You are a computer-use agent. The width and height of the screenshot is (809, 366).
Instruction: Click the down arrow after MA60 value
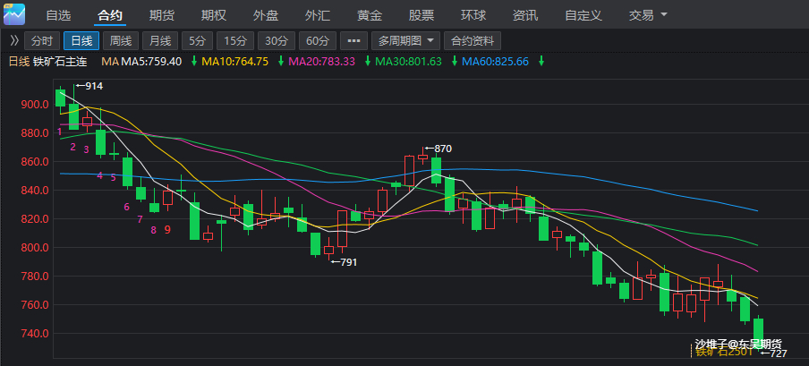541,62
